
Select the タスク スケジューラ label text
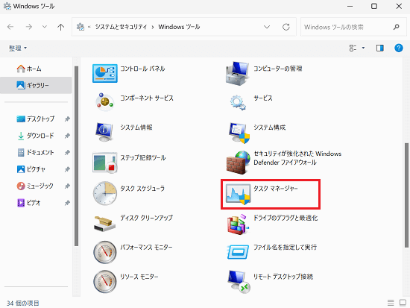coord(142,189)
